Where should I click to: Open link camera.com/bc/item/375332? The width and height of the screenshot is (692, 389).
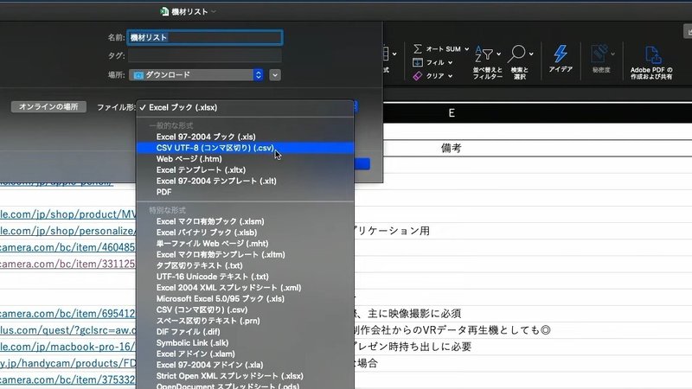coord(68,379)
